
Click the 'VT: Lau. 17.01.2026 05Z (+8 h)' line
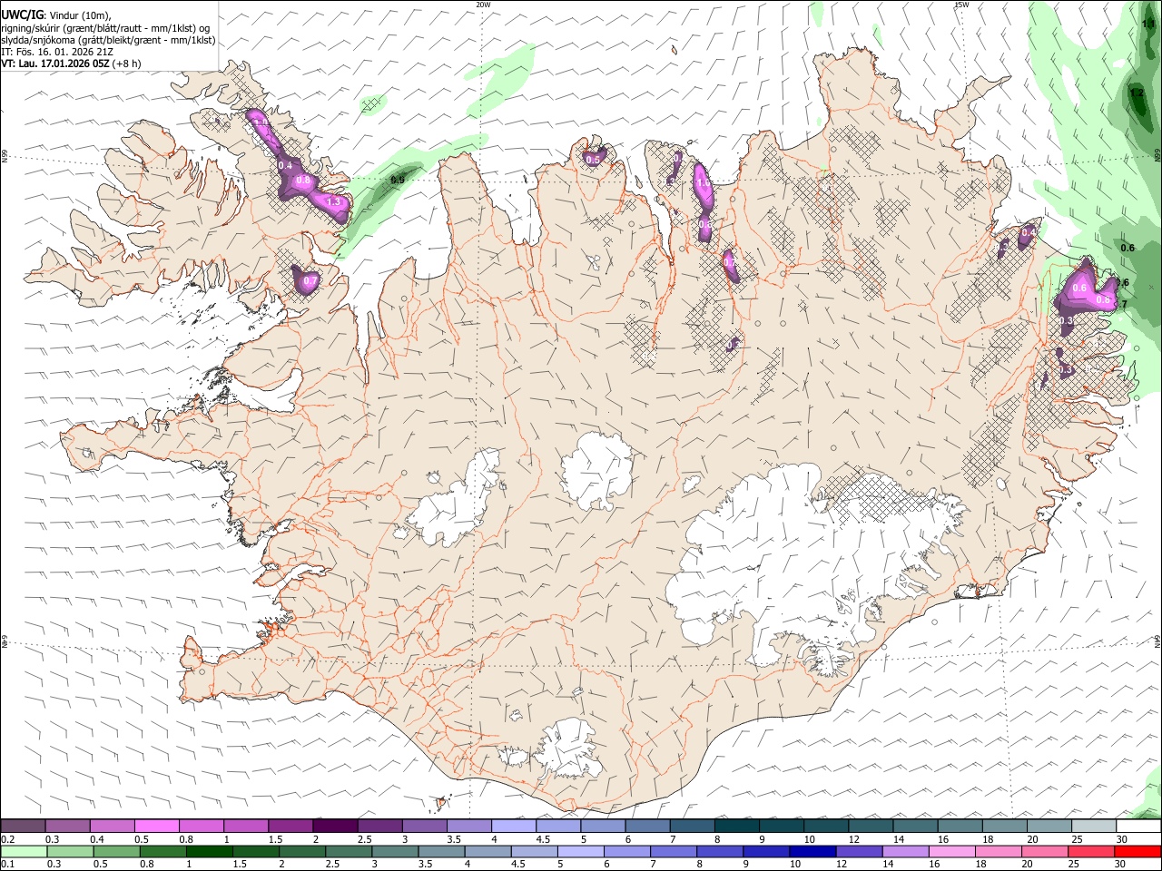[x=71, y=64]
